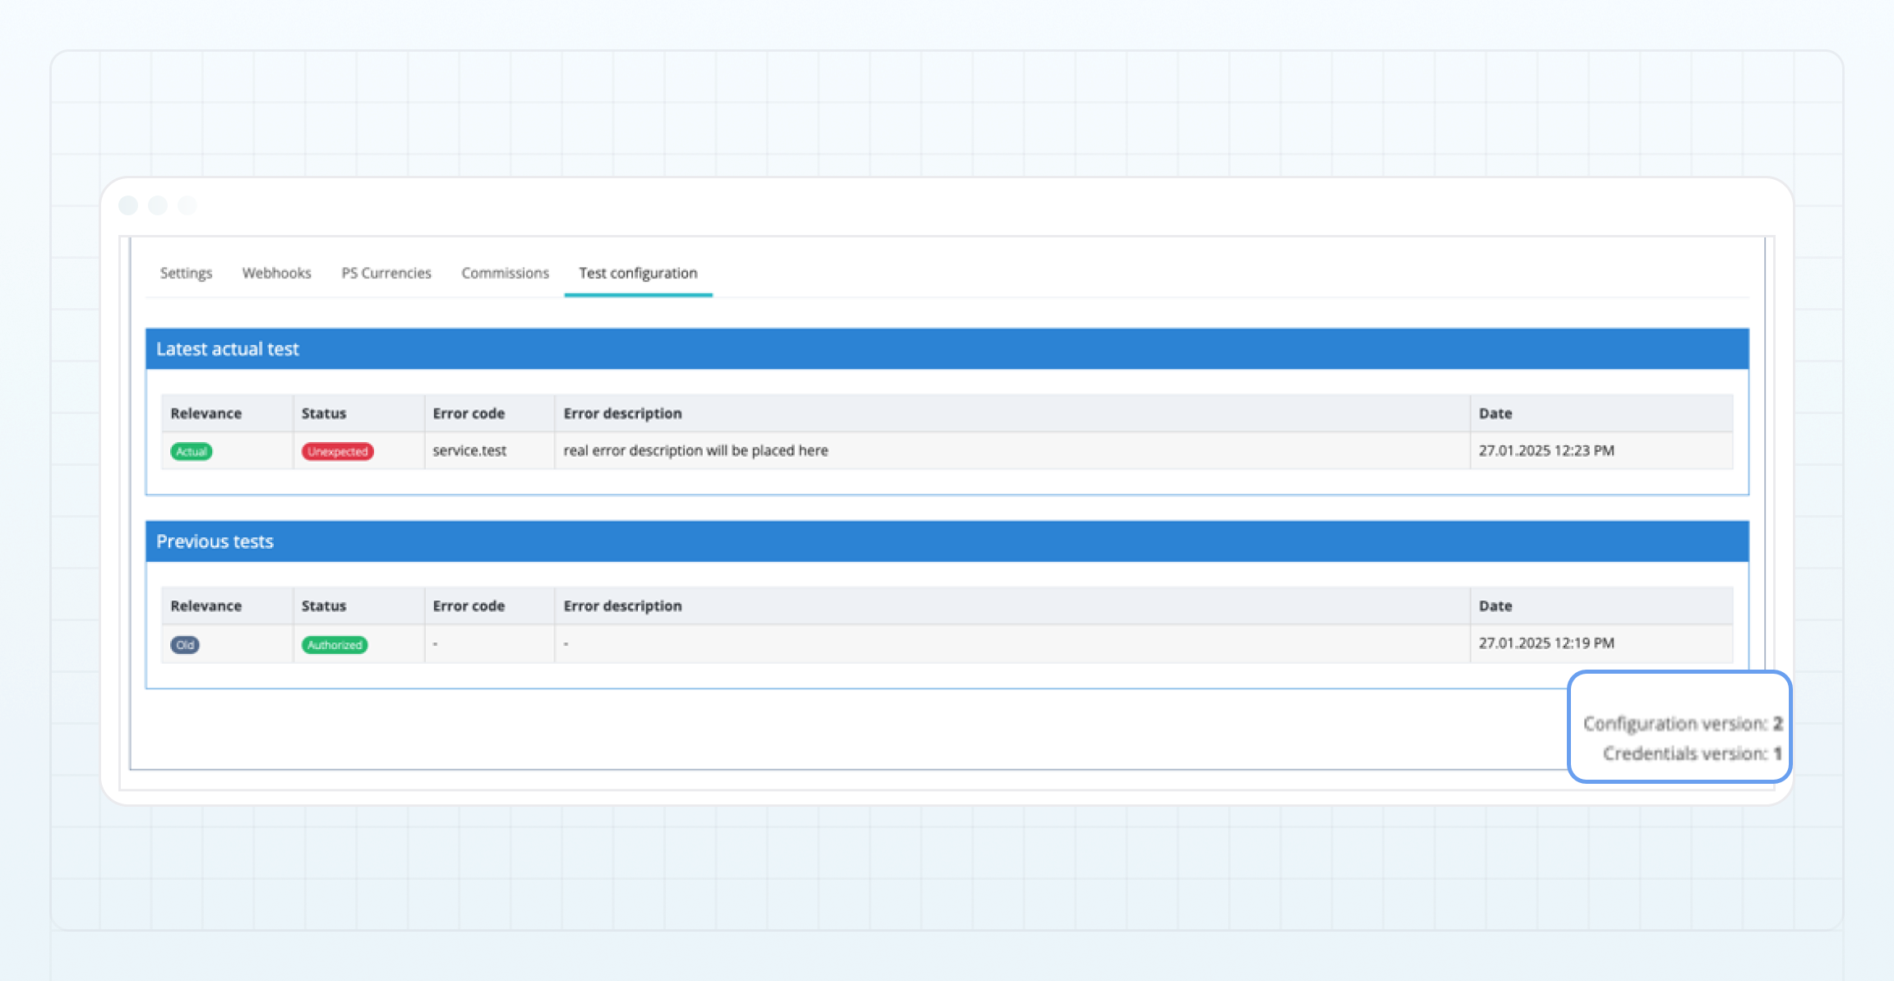1894x981 pixels.
Task: Click the Old relevance badge
Action: coord(185,644)
